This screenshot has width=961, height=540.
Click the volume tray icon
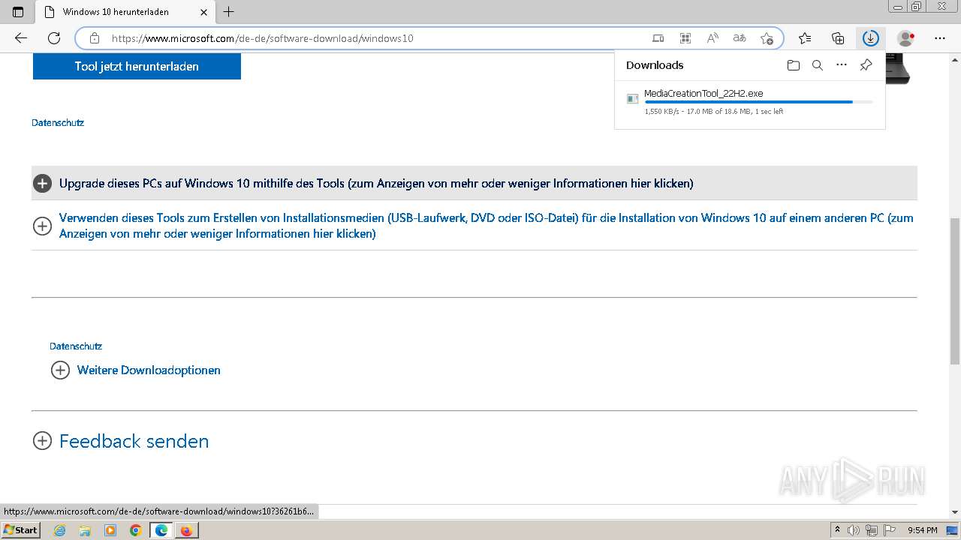[x=854, y=530]
